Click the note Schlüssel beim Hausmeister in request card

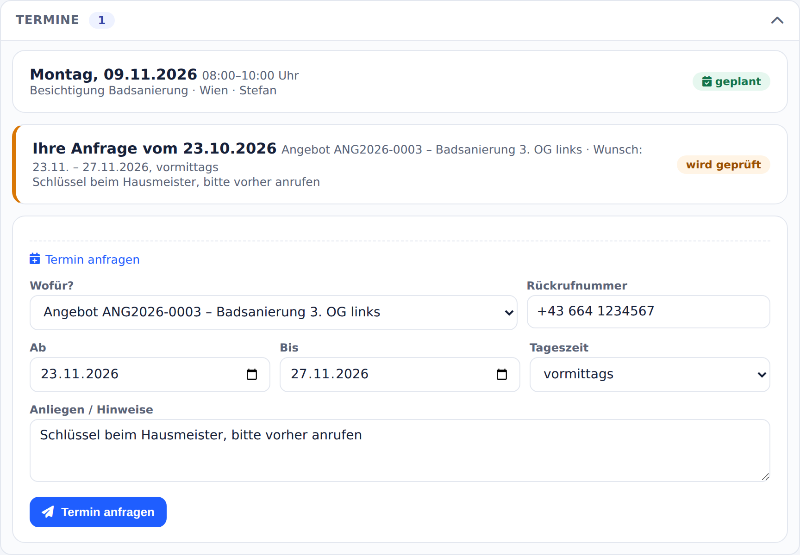click(176, 182)
